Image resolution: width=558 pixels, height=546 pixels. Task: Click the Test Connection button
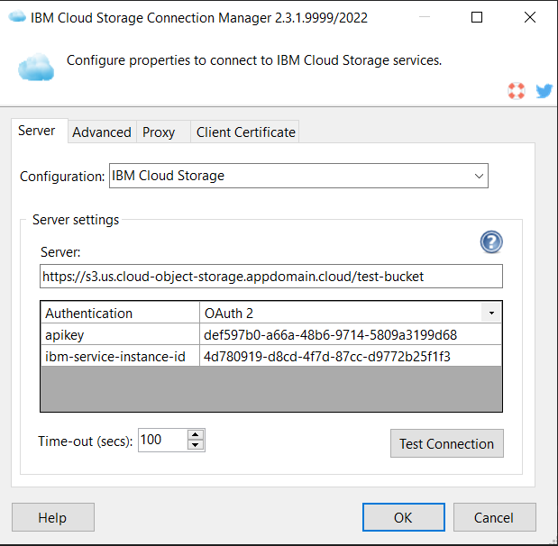(446, 443)
